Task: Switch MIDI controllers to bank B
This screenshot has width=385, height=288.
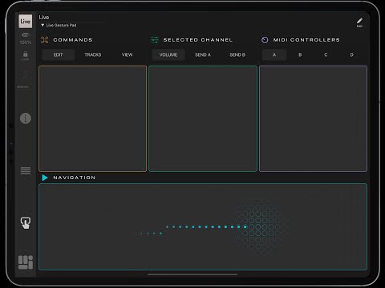Action: pos(300,54)
